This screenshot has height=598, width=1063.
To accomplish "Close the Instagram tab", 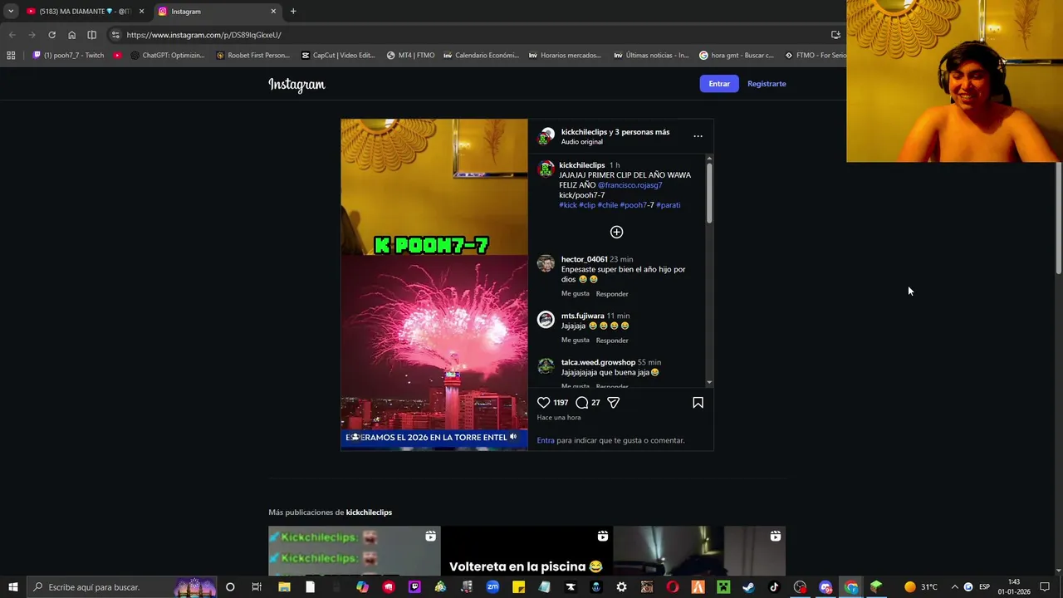I will (273, 12).
